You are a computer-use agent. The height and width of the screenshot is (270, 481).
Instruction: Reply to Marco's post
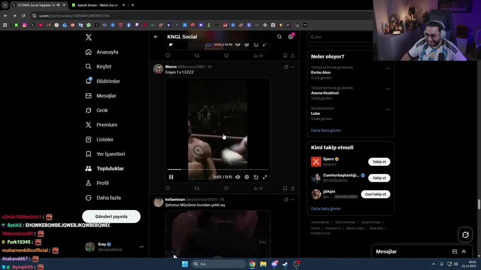168,188
